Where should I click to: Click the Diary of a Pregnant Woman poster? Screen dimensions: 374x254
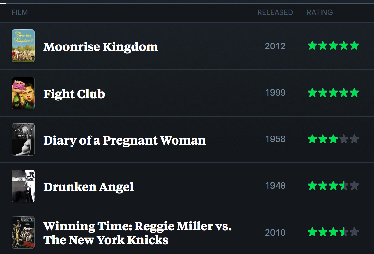click(23, 139)
